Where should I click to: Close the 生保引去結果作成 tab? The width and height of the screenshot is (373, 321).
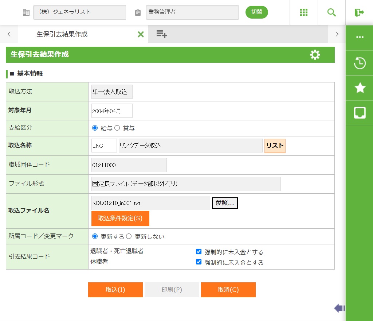[x=141, y=34]
